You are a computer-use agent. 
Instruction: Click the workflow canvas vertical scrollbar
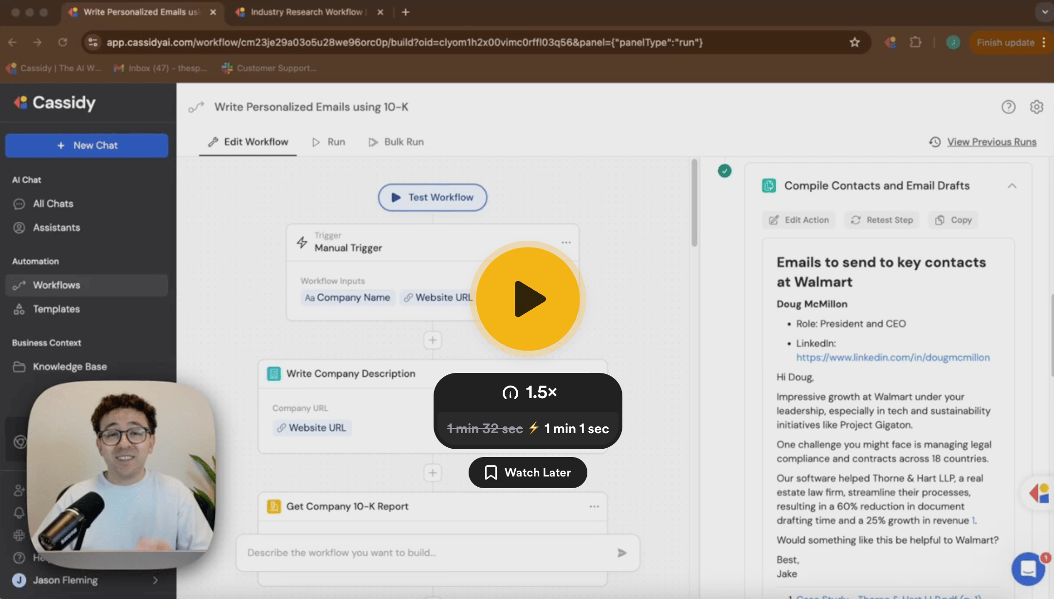click(x=694, y=203)
